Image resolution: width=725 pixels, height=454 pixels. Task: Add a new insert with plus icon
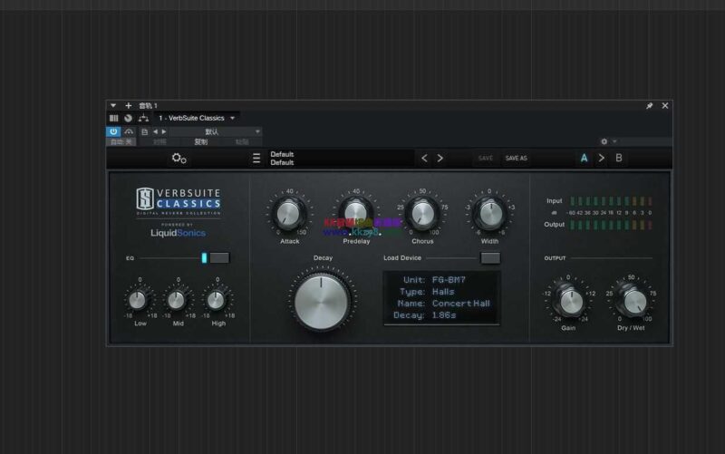coord(129,106)
